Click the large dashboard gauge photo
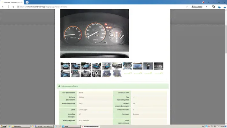The image size is (227, 128). (95, 33)
